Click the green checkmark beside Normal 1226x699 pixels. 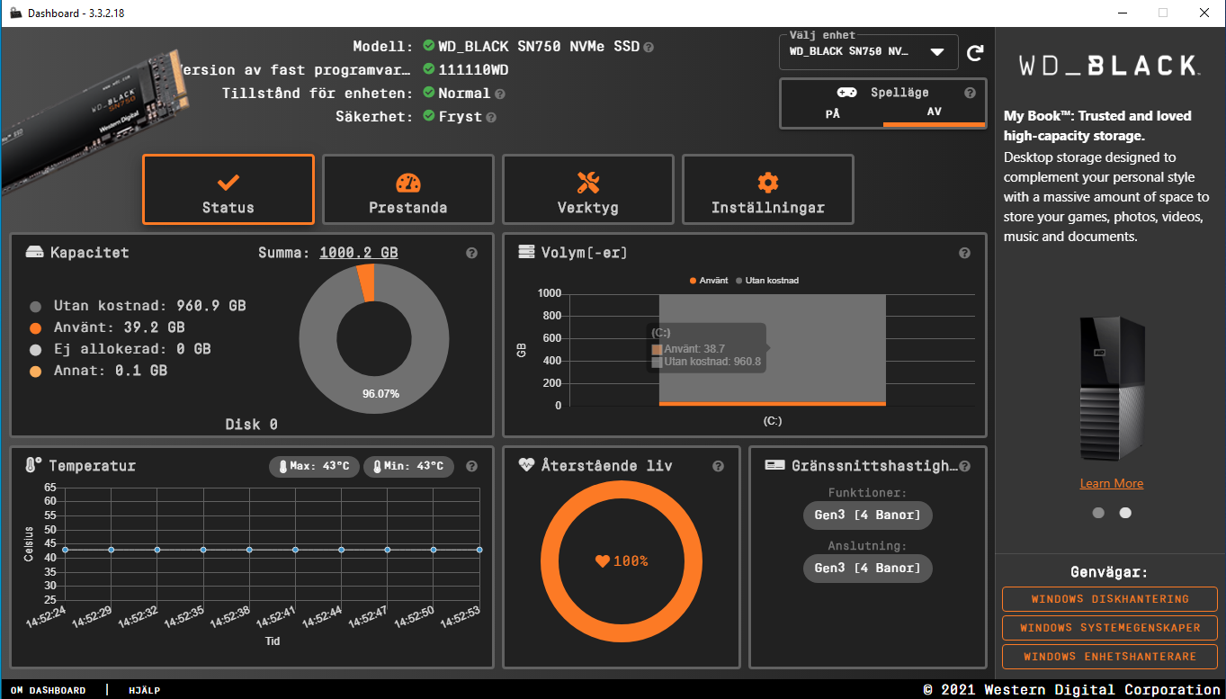(429, 93)
